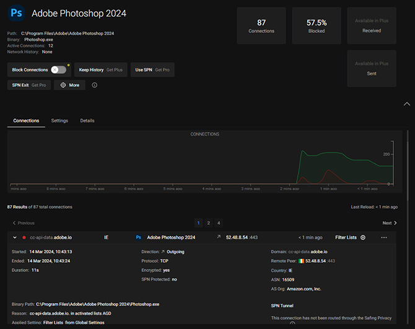Click the Started time 14 Mar 2024, 10:43:13
The height and width of the screenshot is (329, 415).
pyautogui.click(x=51, y=252)
